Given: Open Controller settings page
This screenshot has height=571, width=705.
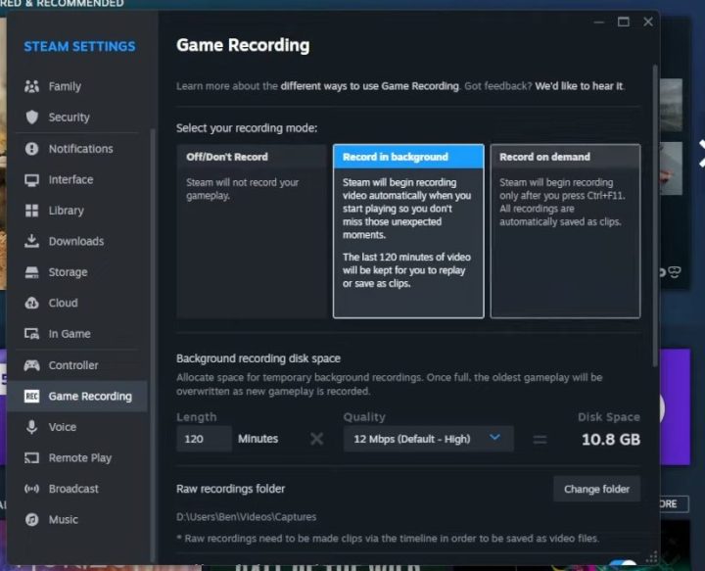Looking at the screenshot, I should 73,365.
